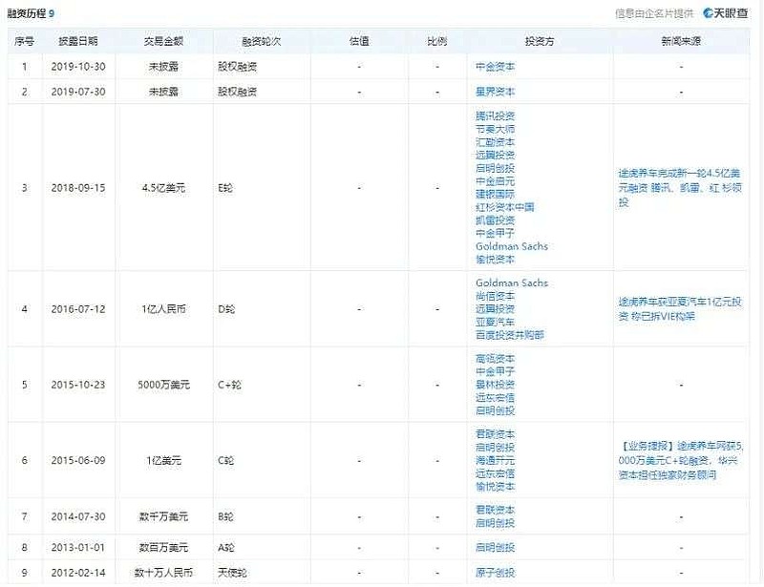The image size is (764, 587).
Task: Click Goldman Sachs in the E轮 row
Action: point(512,246)
